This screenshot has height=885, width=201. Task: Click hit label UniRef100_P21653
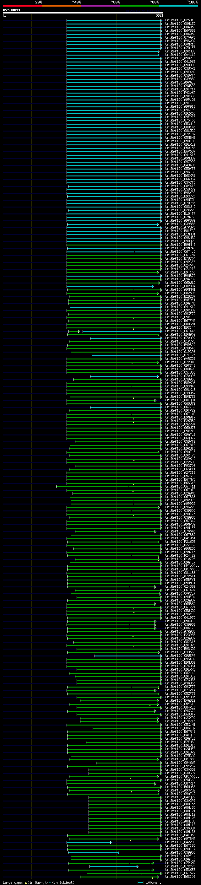pyautogui.click(x=180, y=542)
